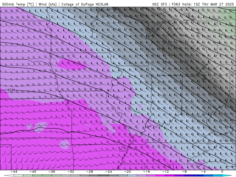Click the "500mb Temp (°C)" title text
The width and height of the screenshot is (236, 177).
click(x=18, y=4)
